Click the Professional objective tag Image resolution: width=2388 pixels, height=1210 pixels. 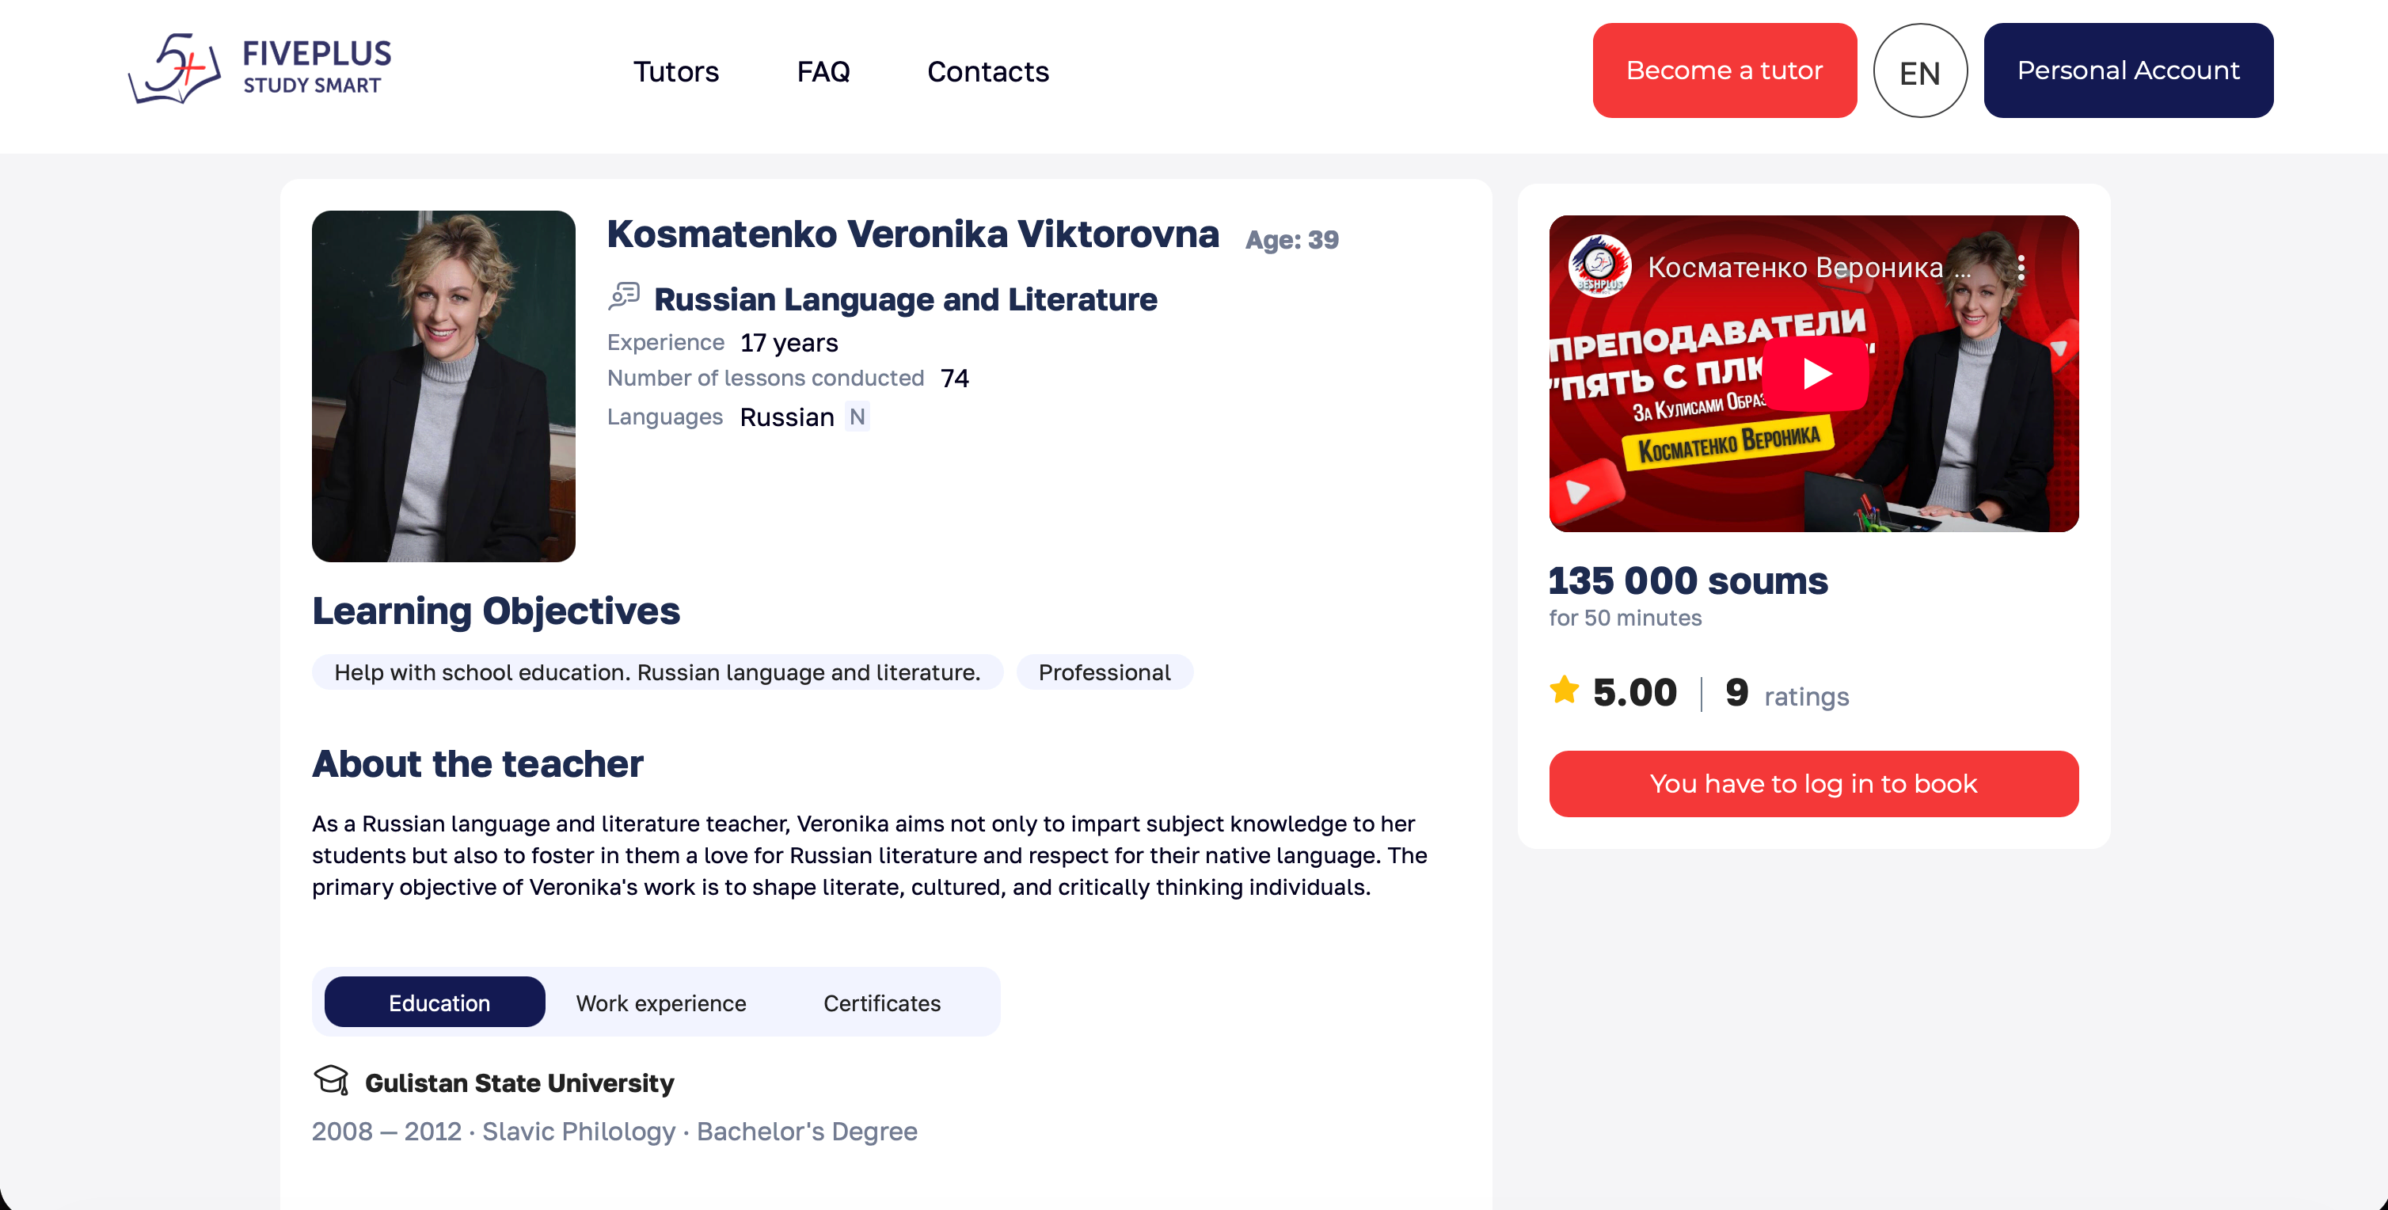[1104, 672]
